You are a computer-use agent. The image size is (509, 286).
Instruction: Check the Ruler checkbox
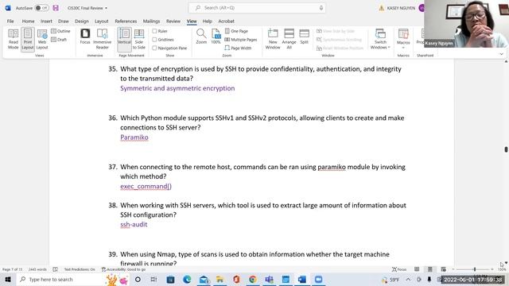154,31
